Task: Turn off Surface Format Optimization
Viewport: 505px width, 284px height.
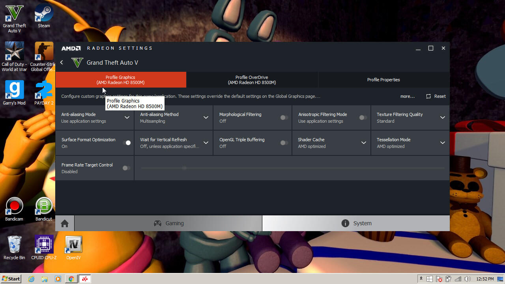Action: point(127,143)
